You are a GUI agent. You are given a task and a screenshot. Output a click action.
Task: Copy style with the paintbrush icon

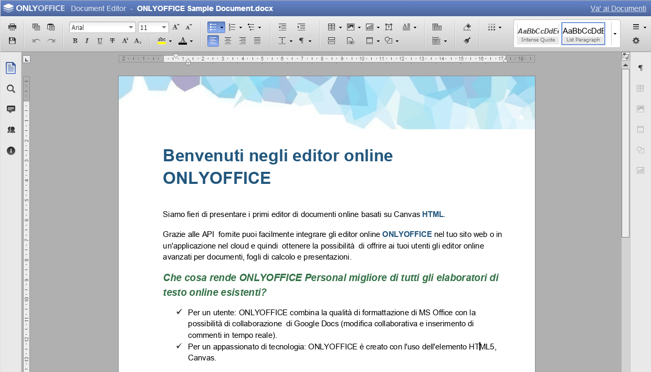(467, 40)
